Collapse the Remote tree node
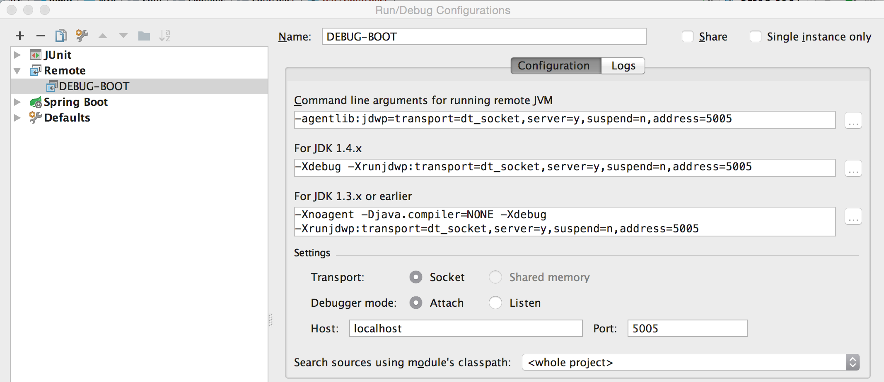This screenshot has width=884, height=382. pyautogui.click(x=17, y=70)
